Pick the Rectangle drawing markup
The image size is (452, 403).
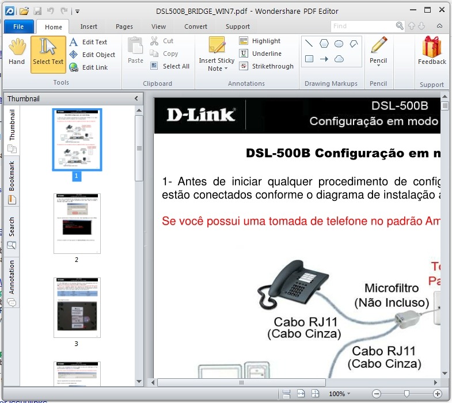[x=309, y=59]
